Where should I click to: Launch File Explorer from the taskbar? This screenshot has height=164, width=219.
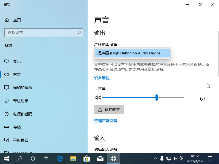tap(73, 158)
